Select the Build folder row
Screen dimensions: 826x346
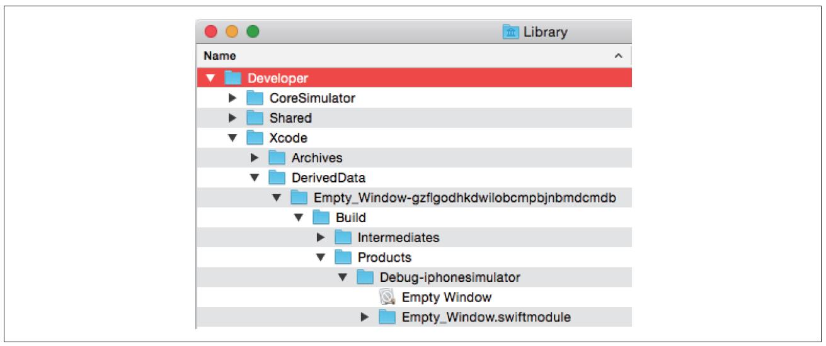(414, 218)
